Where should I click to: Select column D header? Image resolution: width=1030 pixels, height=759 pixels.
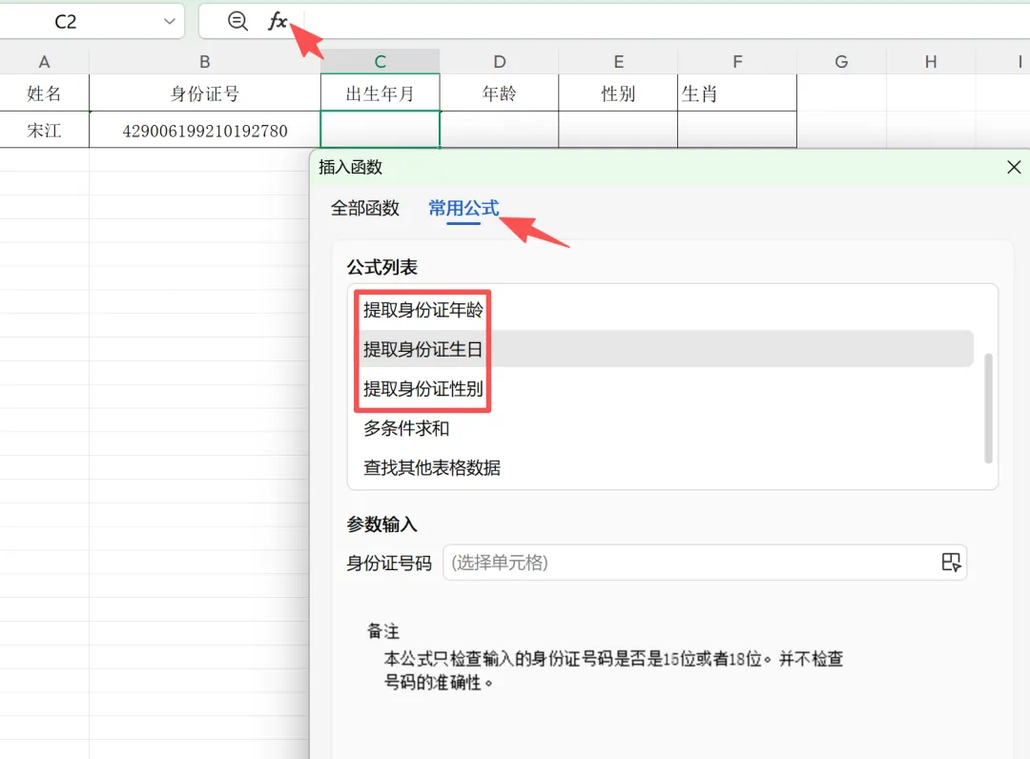click(x=499, y=62)
